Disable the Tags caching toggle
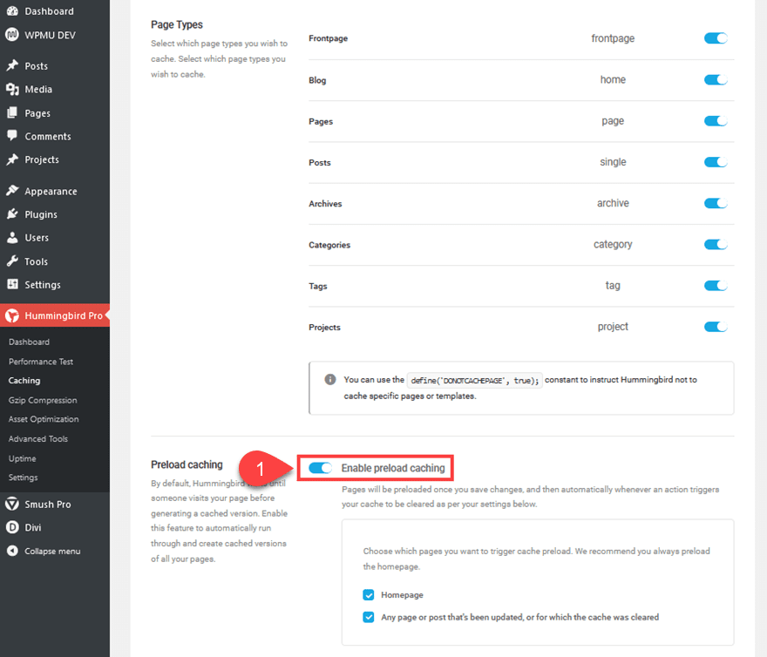This screenshot has height=657, width=767. point(716,285)
